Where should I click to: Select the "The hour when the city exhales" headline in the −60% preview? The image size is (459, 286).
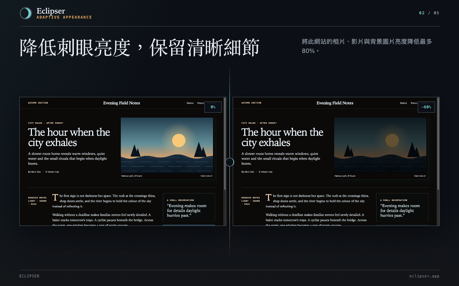pos(283,137)
